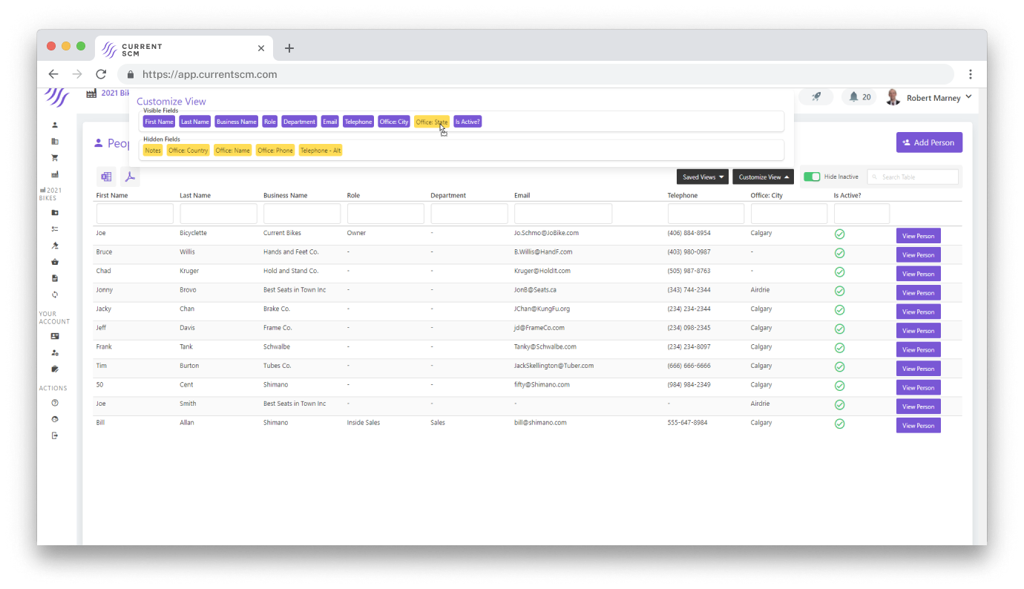
Task: Open the help question mark icon
Action: (55, 403)
